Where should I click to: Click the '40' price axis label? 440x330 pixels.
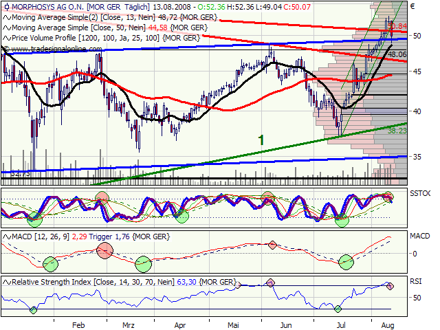pos(417,111)
